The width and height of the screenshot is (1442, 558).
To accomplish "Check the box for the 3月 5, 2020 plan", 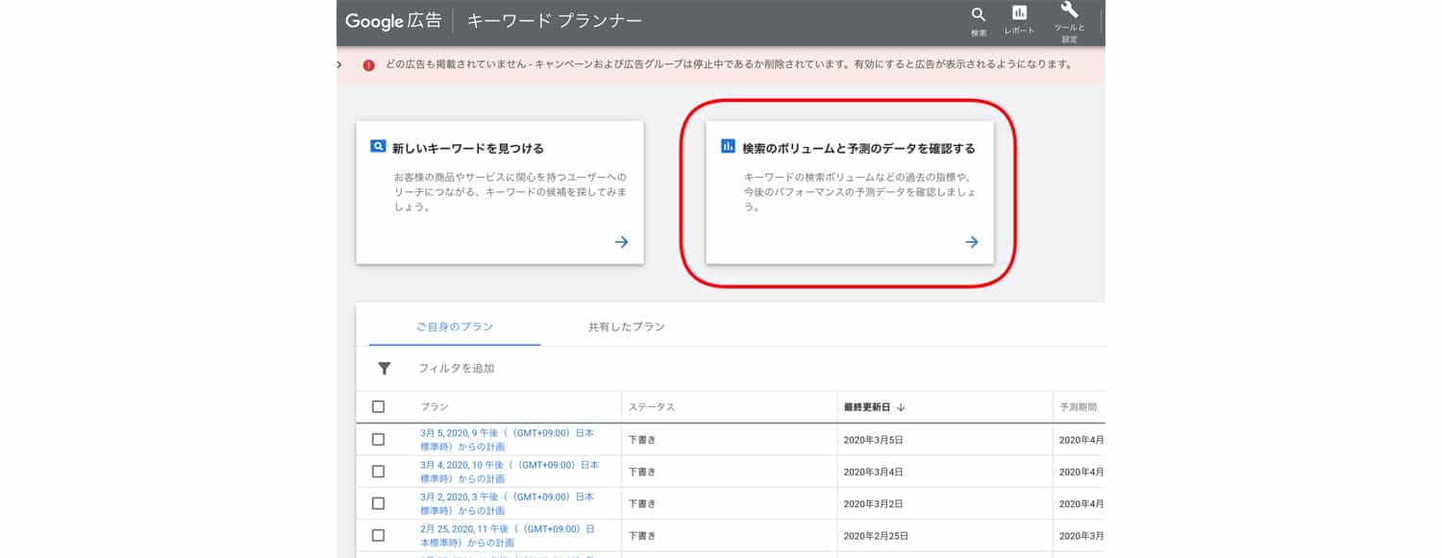I will point(378,439).
